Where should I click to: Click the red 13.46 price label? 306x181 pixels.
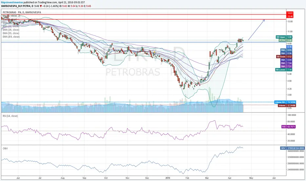coord(290,16)
